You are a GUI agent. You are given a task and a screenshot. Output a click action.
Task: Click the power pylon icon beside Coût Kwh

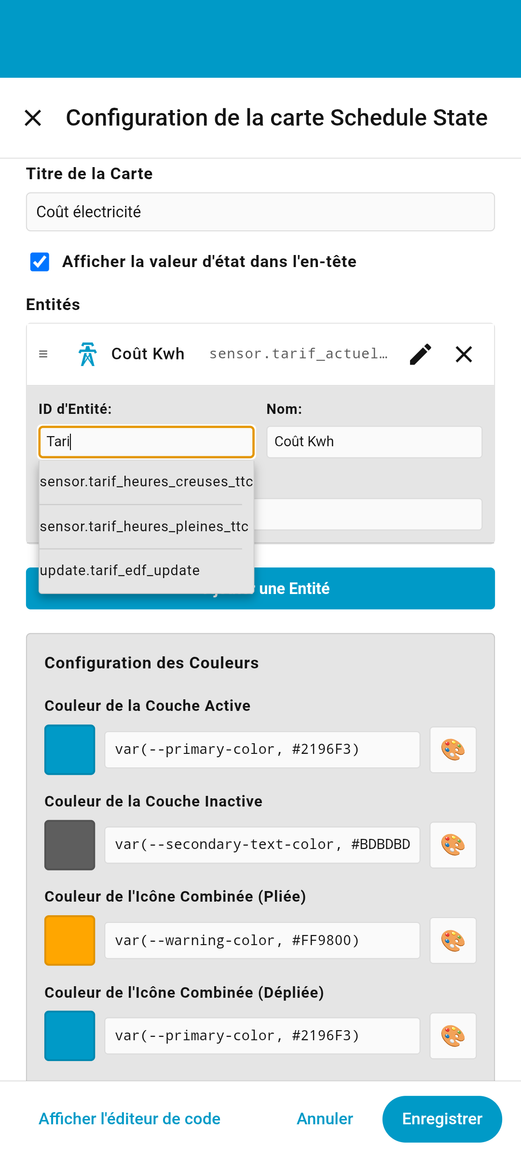[x=88, y=354]
